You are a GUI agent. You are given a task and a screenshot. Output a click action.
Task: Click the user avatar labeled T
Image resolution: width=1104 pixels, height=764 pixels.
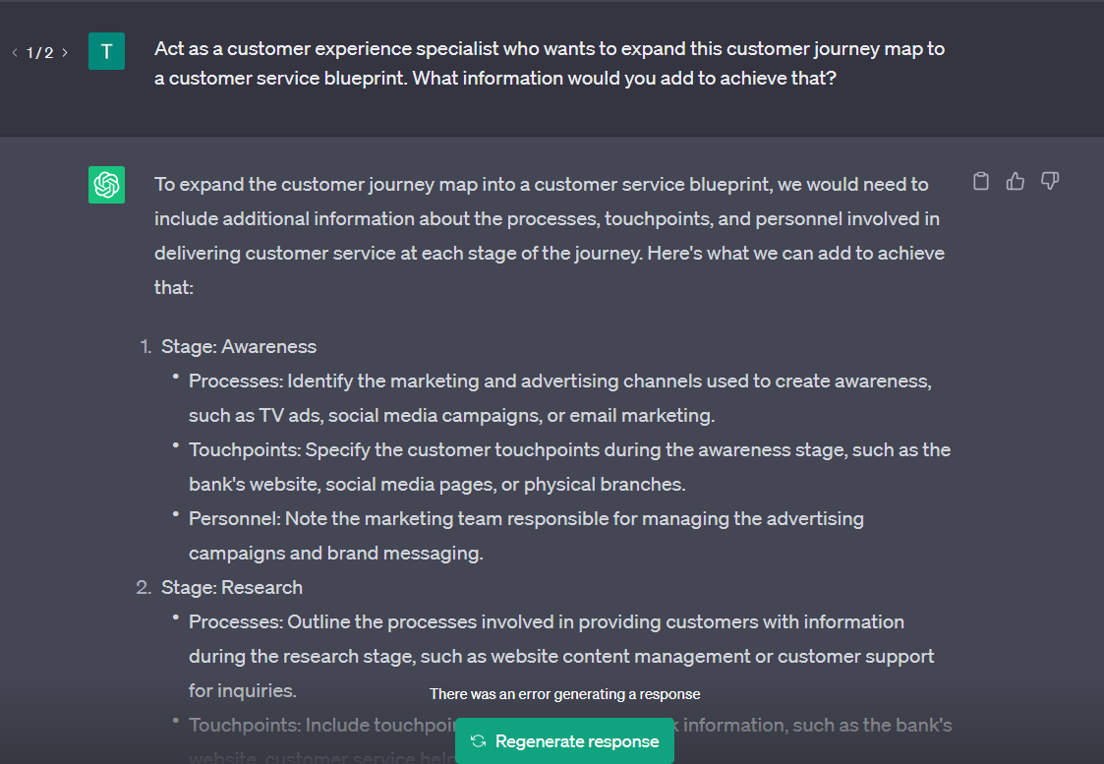pyautogui.click(x=106, y=51)
